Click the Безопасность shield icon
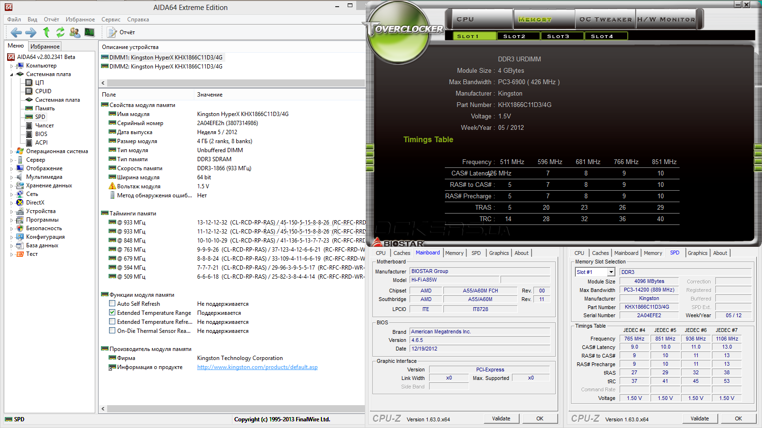The height and width of the screenshot is (428, 762). tap(20, 228)
